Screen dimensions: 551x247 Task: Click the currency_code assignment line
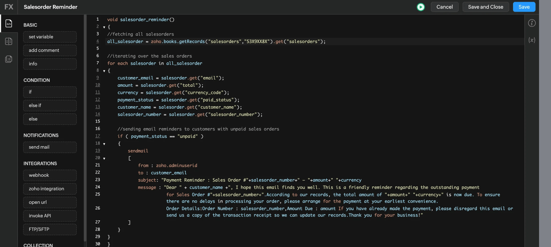[173, 93]
